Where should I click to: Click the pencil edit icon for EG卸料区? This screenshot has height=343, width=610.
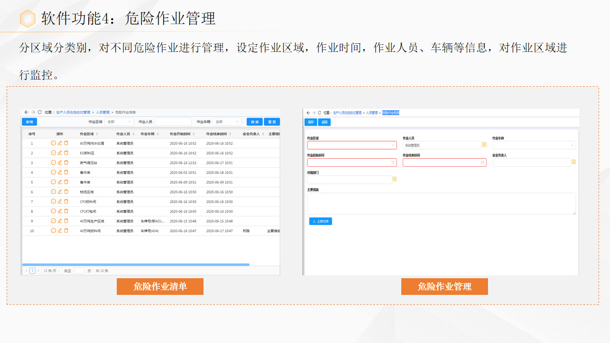[x=60, y=153]
